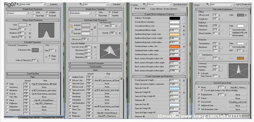This screenshot has height=122, width=254.
Task: Click Index of Refraction value field
Action: tap(34, 60)
